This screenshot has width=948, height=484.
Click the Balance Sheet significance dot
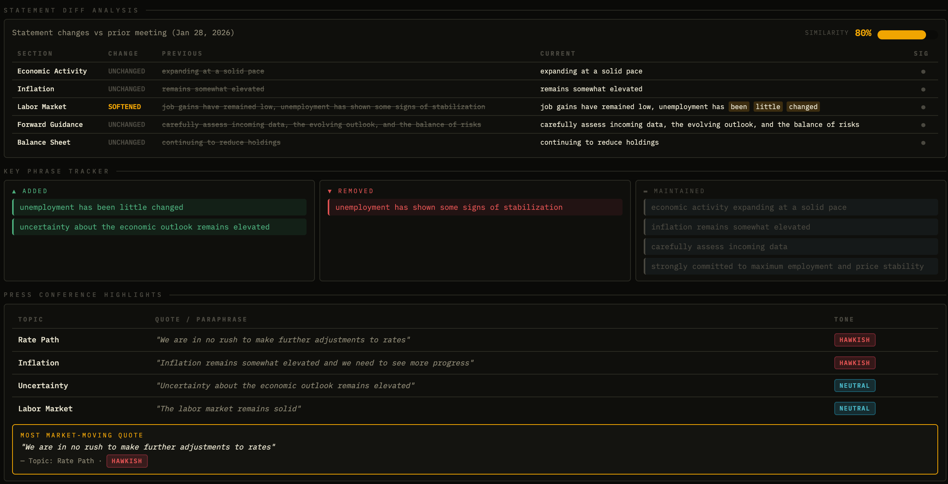click(923, 143)
